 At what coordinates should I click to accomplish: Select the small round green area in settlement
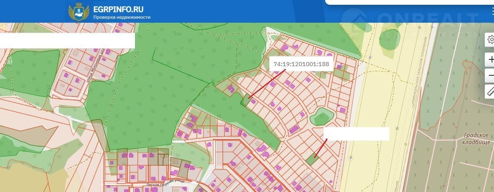[x=321, y=117]
